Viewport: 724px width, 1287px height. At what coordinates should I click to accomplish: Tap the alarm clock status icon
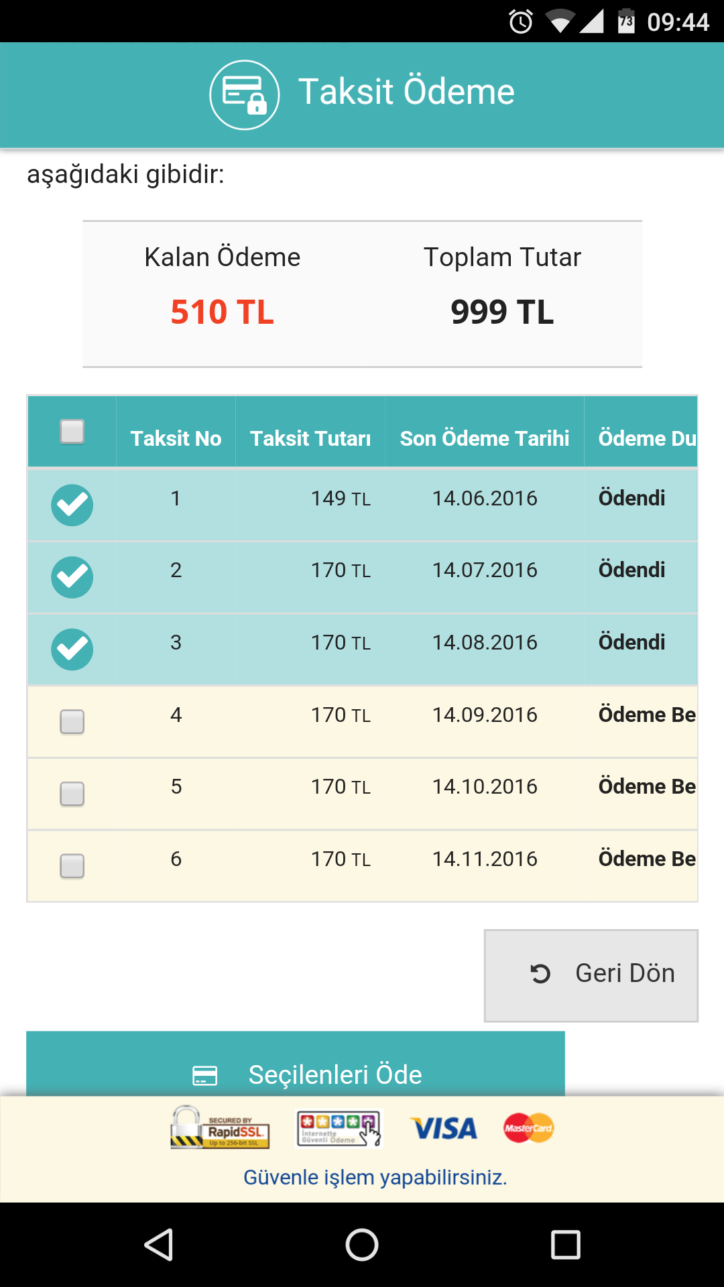coord(521,22)
